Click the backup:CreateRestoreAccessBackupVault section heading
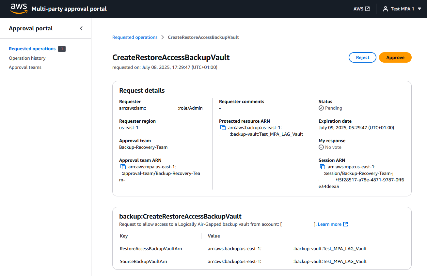 point(181,216)
